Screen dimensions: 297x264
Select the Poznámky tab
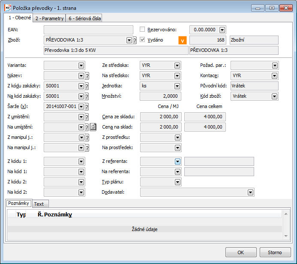(18, 203)
